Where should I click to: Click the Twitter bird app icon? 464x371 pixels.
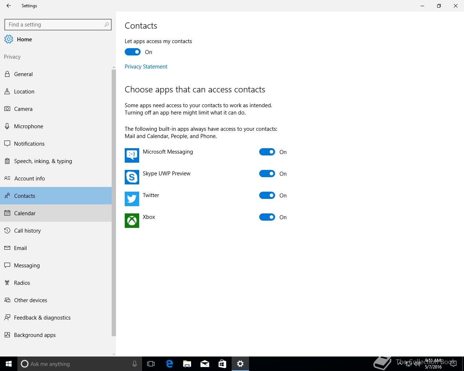coord(132,199)
